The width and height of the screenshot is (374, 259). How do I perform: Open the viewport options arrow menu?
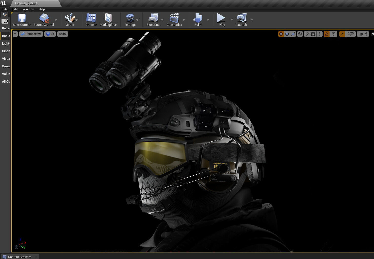coord(15,34)
